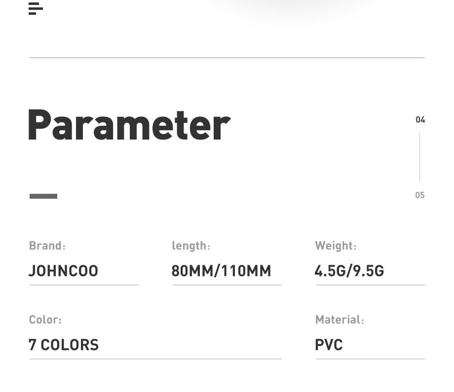
Task: Click the underline beneath PVC
Action: [x=370, y=359]
